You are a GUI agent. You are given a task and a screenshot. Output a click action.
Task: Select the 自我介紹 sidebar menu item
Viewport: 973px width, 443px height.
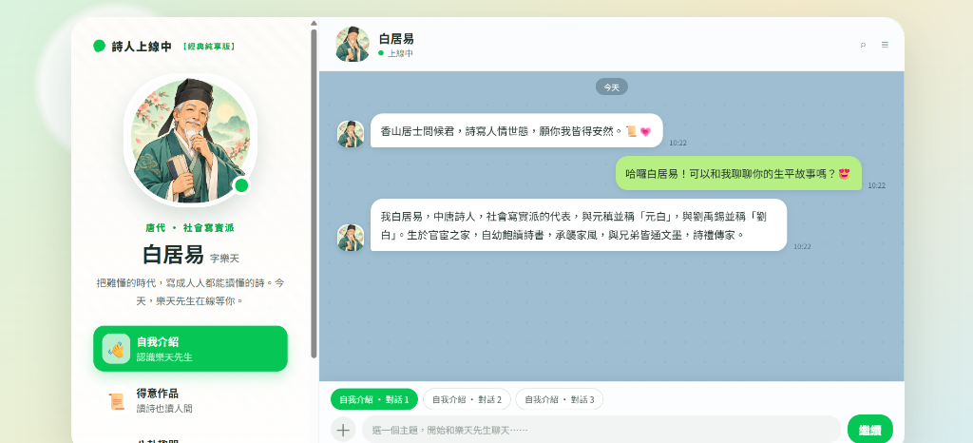point(190,349)
